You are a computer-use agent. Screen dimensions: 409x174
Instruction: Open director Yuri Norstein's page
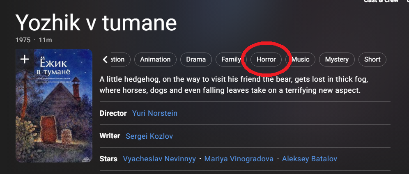click(x=155, y=113)
